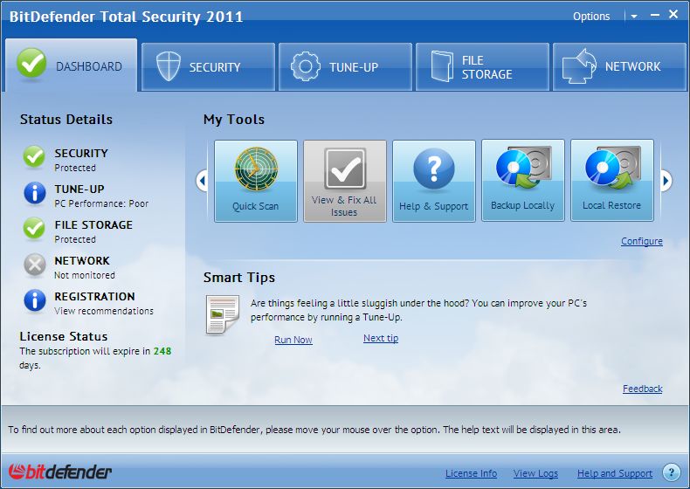The image size is (690, 489).
Task: Click the Smart Tips heading
Action: click(x=239, y=278)
